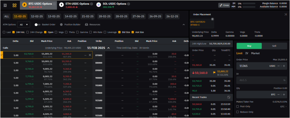Viewport: 290px width, 118px height.
Task: Uncheck the 24H Vol. checkbox
Action: 14,32
